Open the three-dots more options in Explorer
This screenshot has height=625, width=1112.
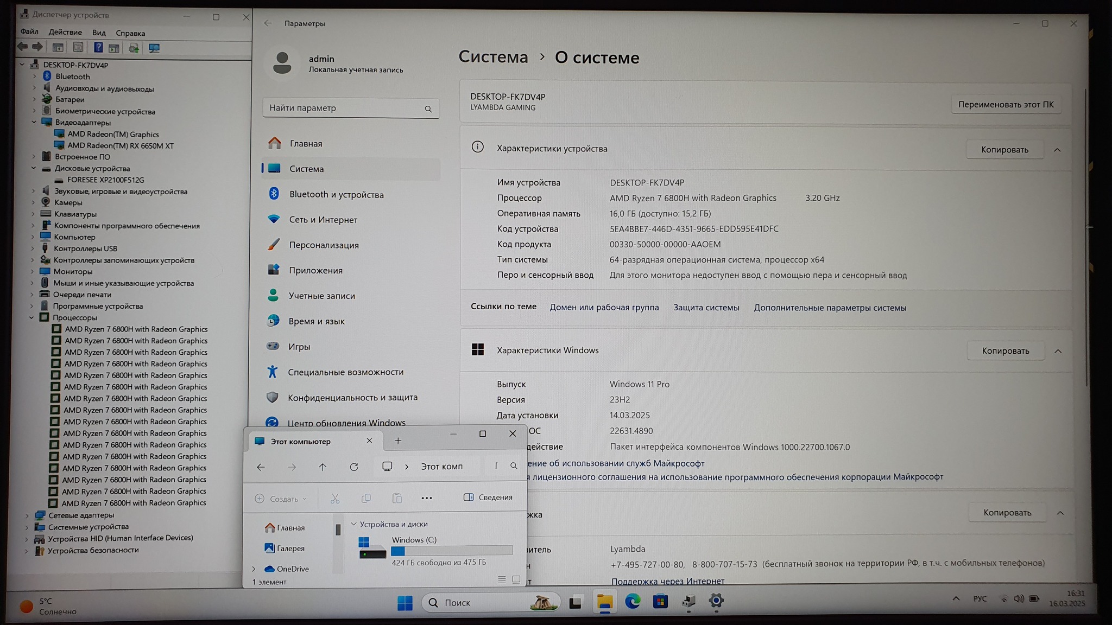coord(427,498)
